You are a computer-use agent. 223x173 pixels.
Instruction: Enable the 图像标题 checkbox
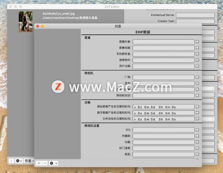[x=197, y=47]
